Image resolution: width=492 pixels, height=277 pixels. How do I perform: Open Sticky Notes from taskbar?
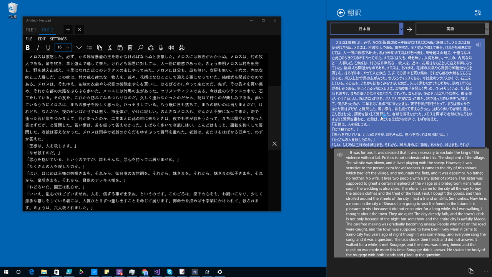[107, 272]
